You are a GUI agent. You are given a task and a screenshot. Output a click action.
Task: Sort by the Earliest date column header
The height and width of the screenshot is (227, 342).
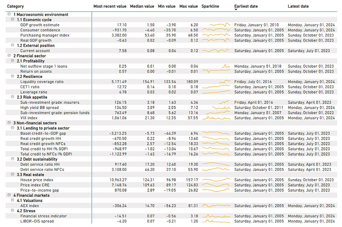pos(246,6)
